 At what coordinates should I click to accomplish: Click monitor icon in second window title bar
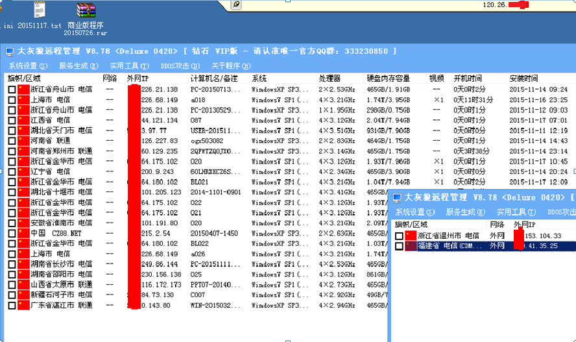pos(397,197)
